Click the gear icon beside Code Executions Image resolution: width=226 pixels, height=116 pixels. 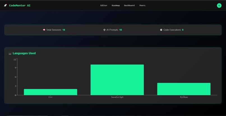click(x=161, y=30)
